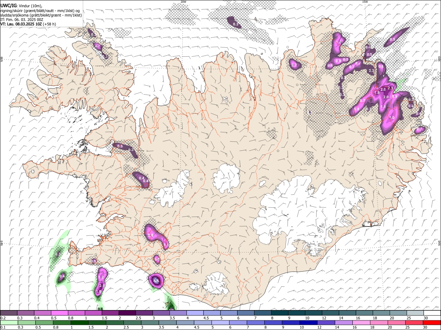Click the 'Vindur (10m)' heading text
The image size is (441, 330).
point(30,6)
